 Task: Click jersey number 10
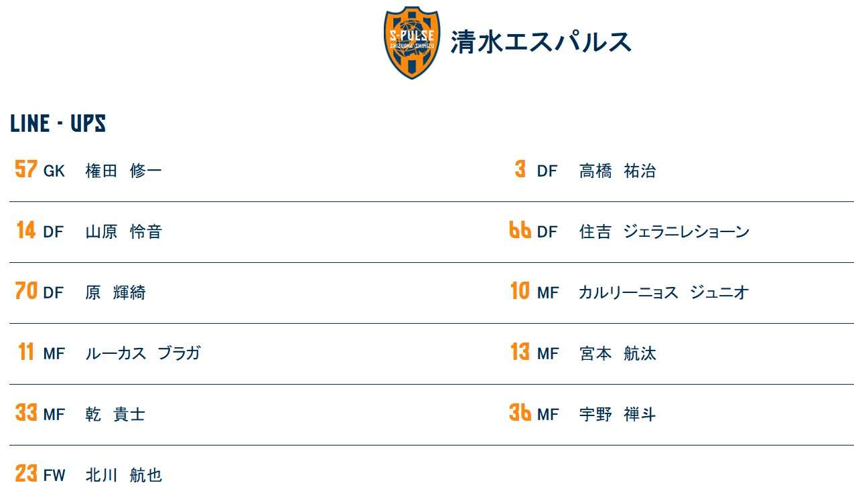coord(520,291)
